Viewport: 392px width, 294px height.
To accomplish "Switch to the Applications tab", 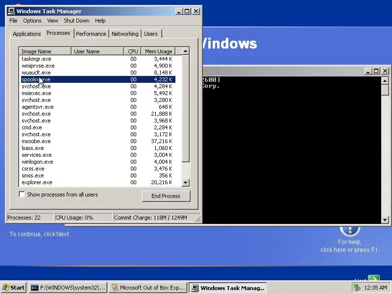I will (x=27, y=34).
